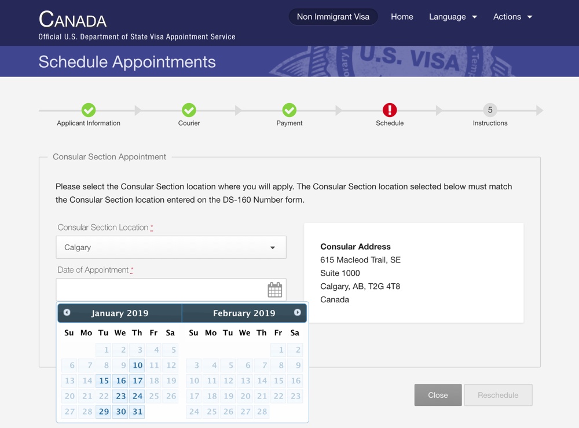
Task: Click the Canada site title
Action: 73,19
